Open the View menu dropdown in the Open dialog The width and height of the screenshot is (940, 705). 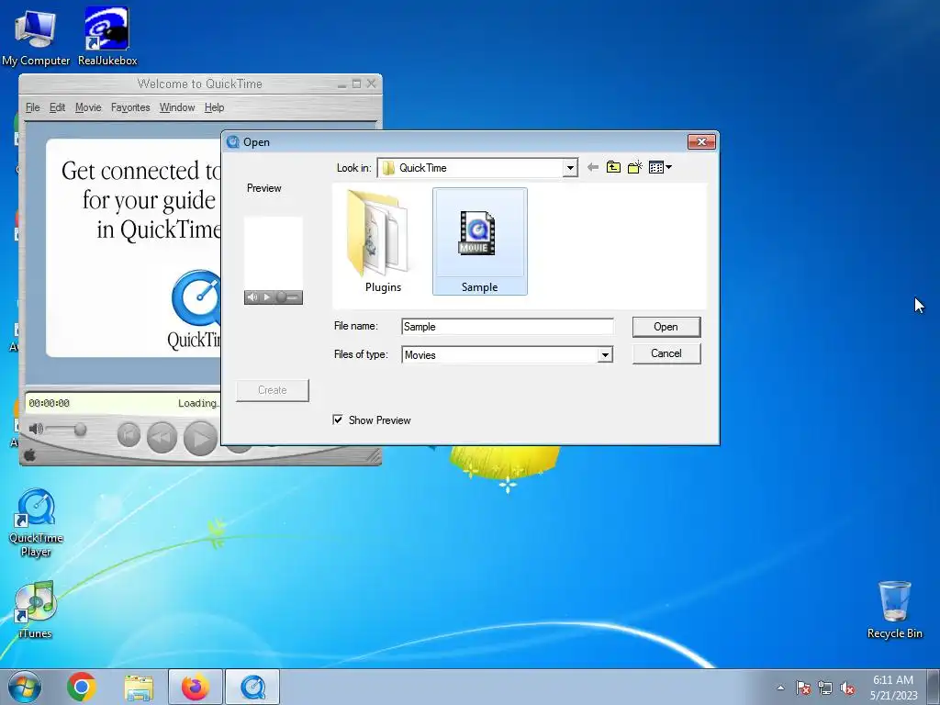pos(660,167)
